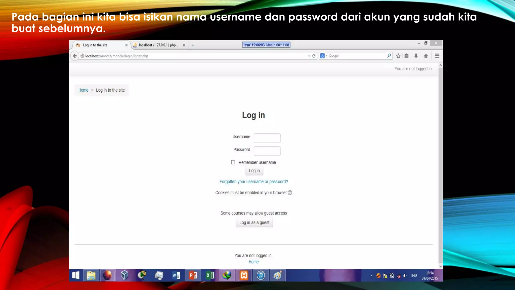Reload the page with the refresh icon
Screen dimensions: 515x290
[x=314, y=56]
